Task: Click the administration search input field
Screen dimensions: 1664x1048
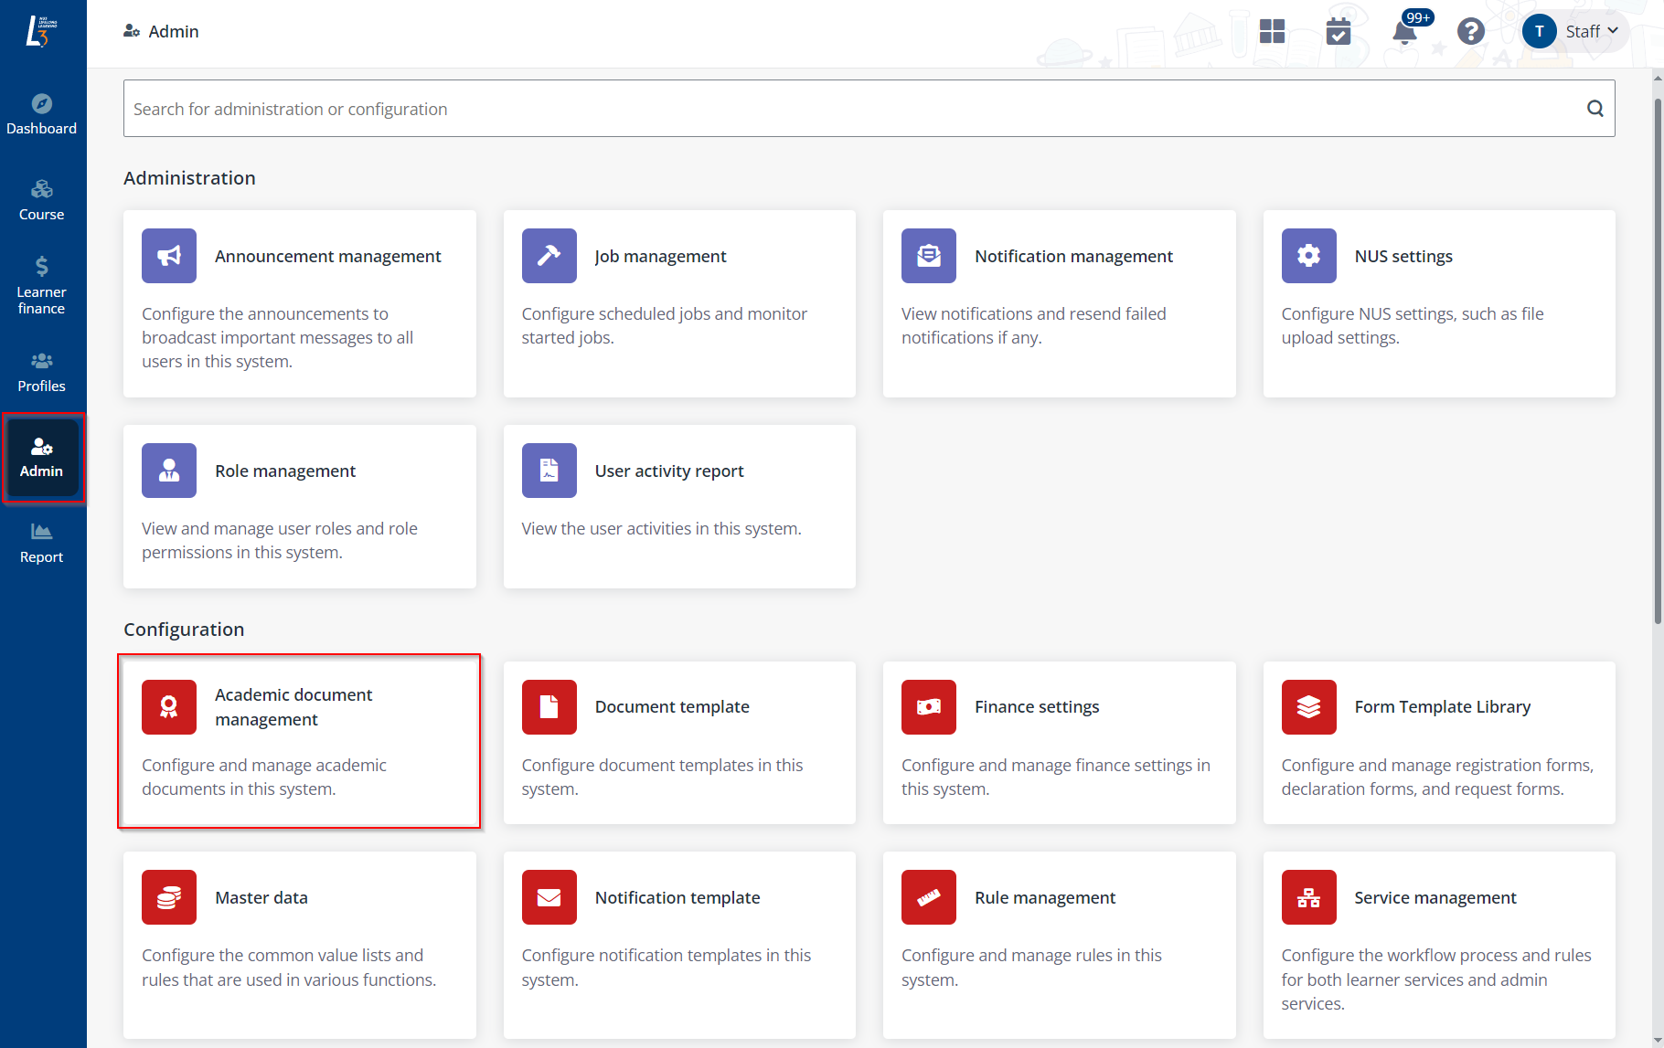Action: [x=850, y=109]
